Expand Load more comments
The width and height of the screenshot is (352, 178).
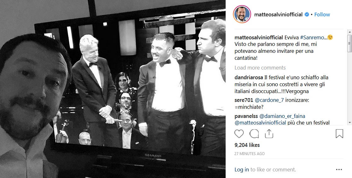260,68
